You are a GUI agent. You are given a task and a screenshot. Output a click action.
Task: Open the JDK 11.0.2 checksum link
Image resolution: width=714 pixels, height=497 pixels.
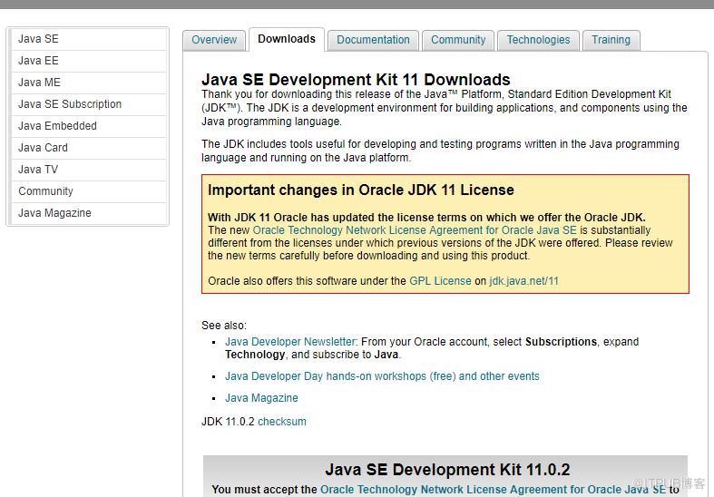coord(282,422)
